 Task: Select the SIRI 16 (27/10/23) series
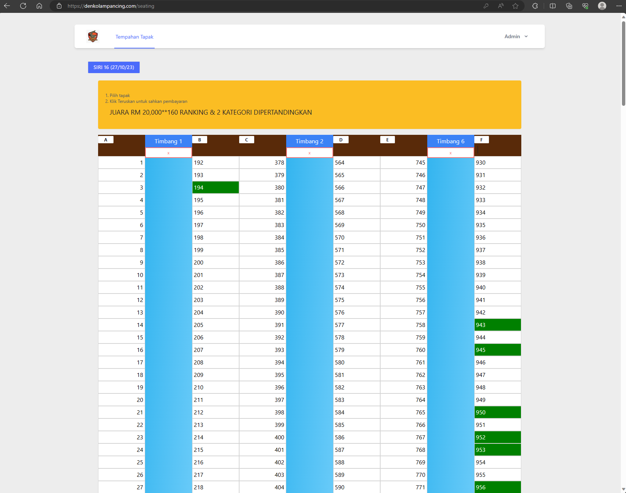click(114, 67)
